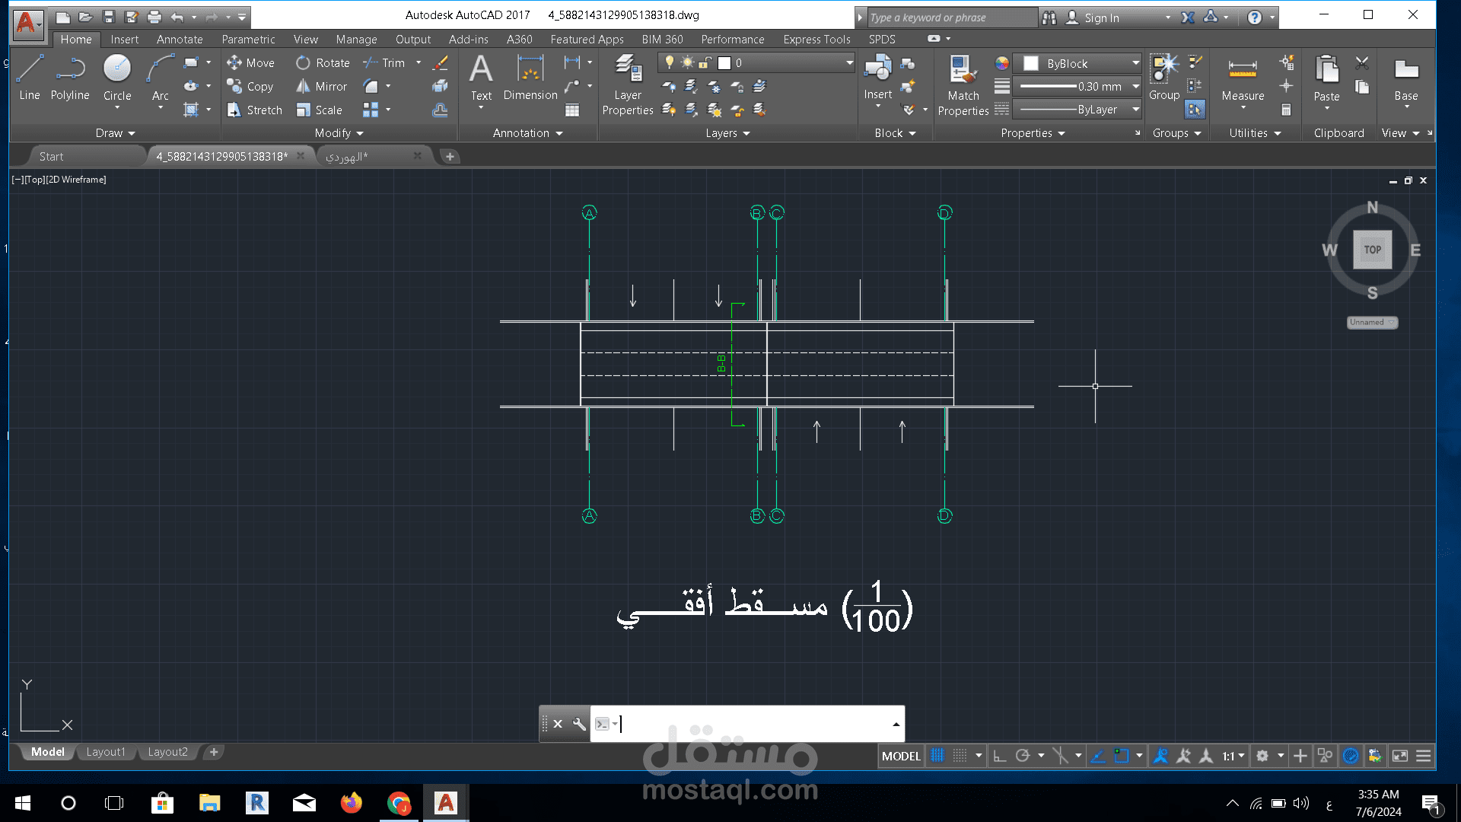
Task: Open the Insert ribbon tab
Action: pos(124,40)
